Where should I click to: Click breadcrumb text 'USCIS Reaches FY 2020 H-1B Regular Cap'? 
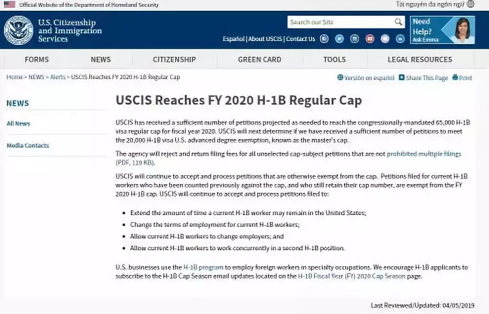coord(125,77)
